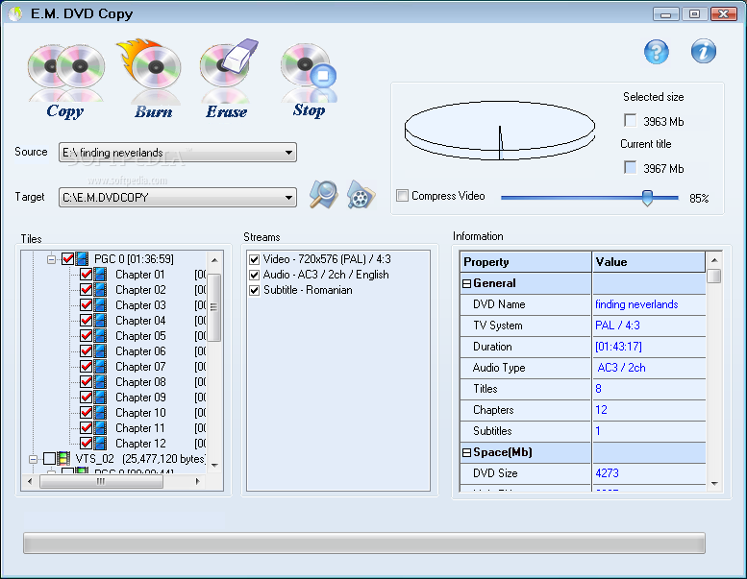Uncheck the Video 720x576 (PAL) stream
Screen dimensions: 747x579
[x=255, y=259]
